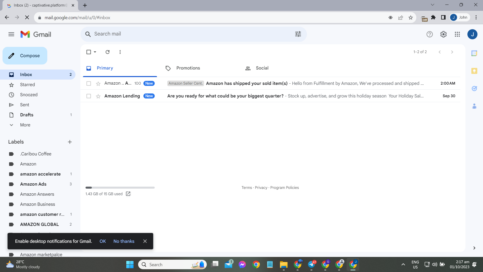Viewport: 483px width, 272px height.
Task: Open Gmail settings gear
Action: tap(444, 34)
